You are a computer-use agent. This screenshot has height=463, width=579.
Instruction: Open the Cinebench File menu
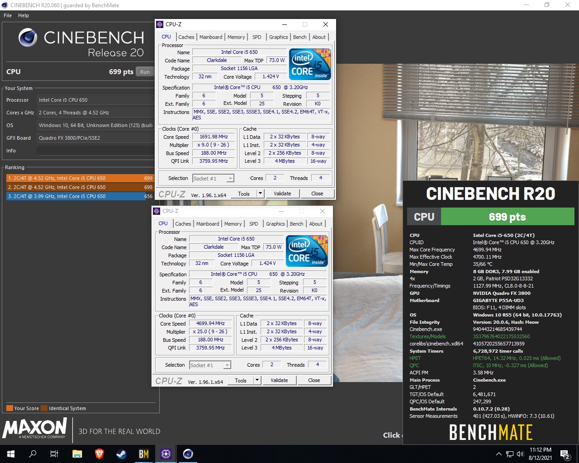tap(8, 15)
